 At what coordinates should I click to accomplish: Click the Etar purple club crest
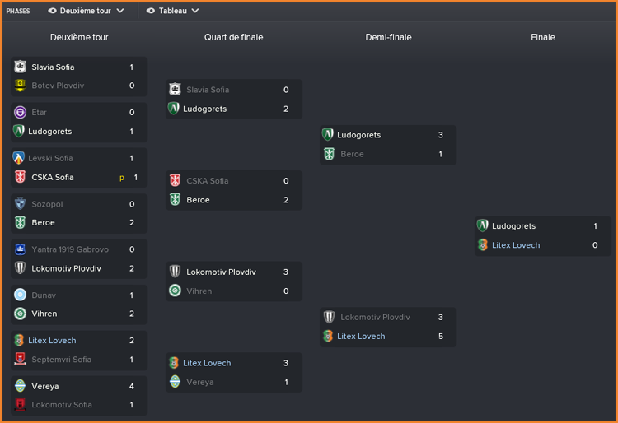tap(20, 113)
